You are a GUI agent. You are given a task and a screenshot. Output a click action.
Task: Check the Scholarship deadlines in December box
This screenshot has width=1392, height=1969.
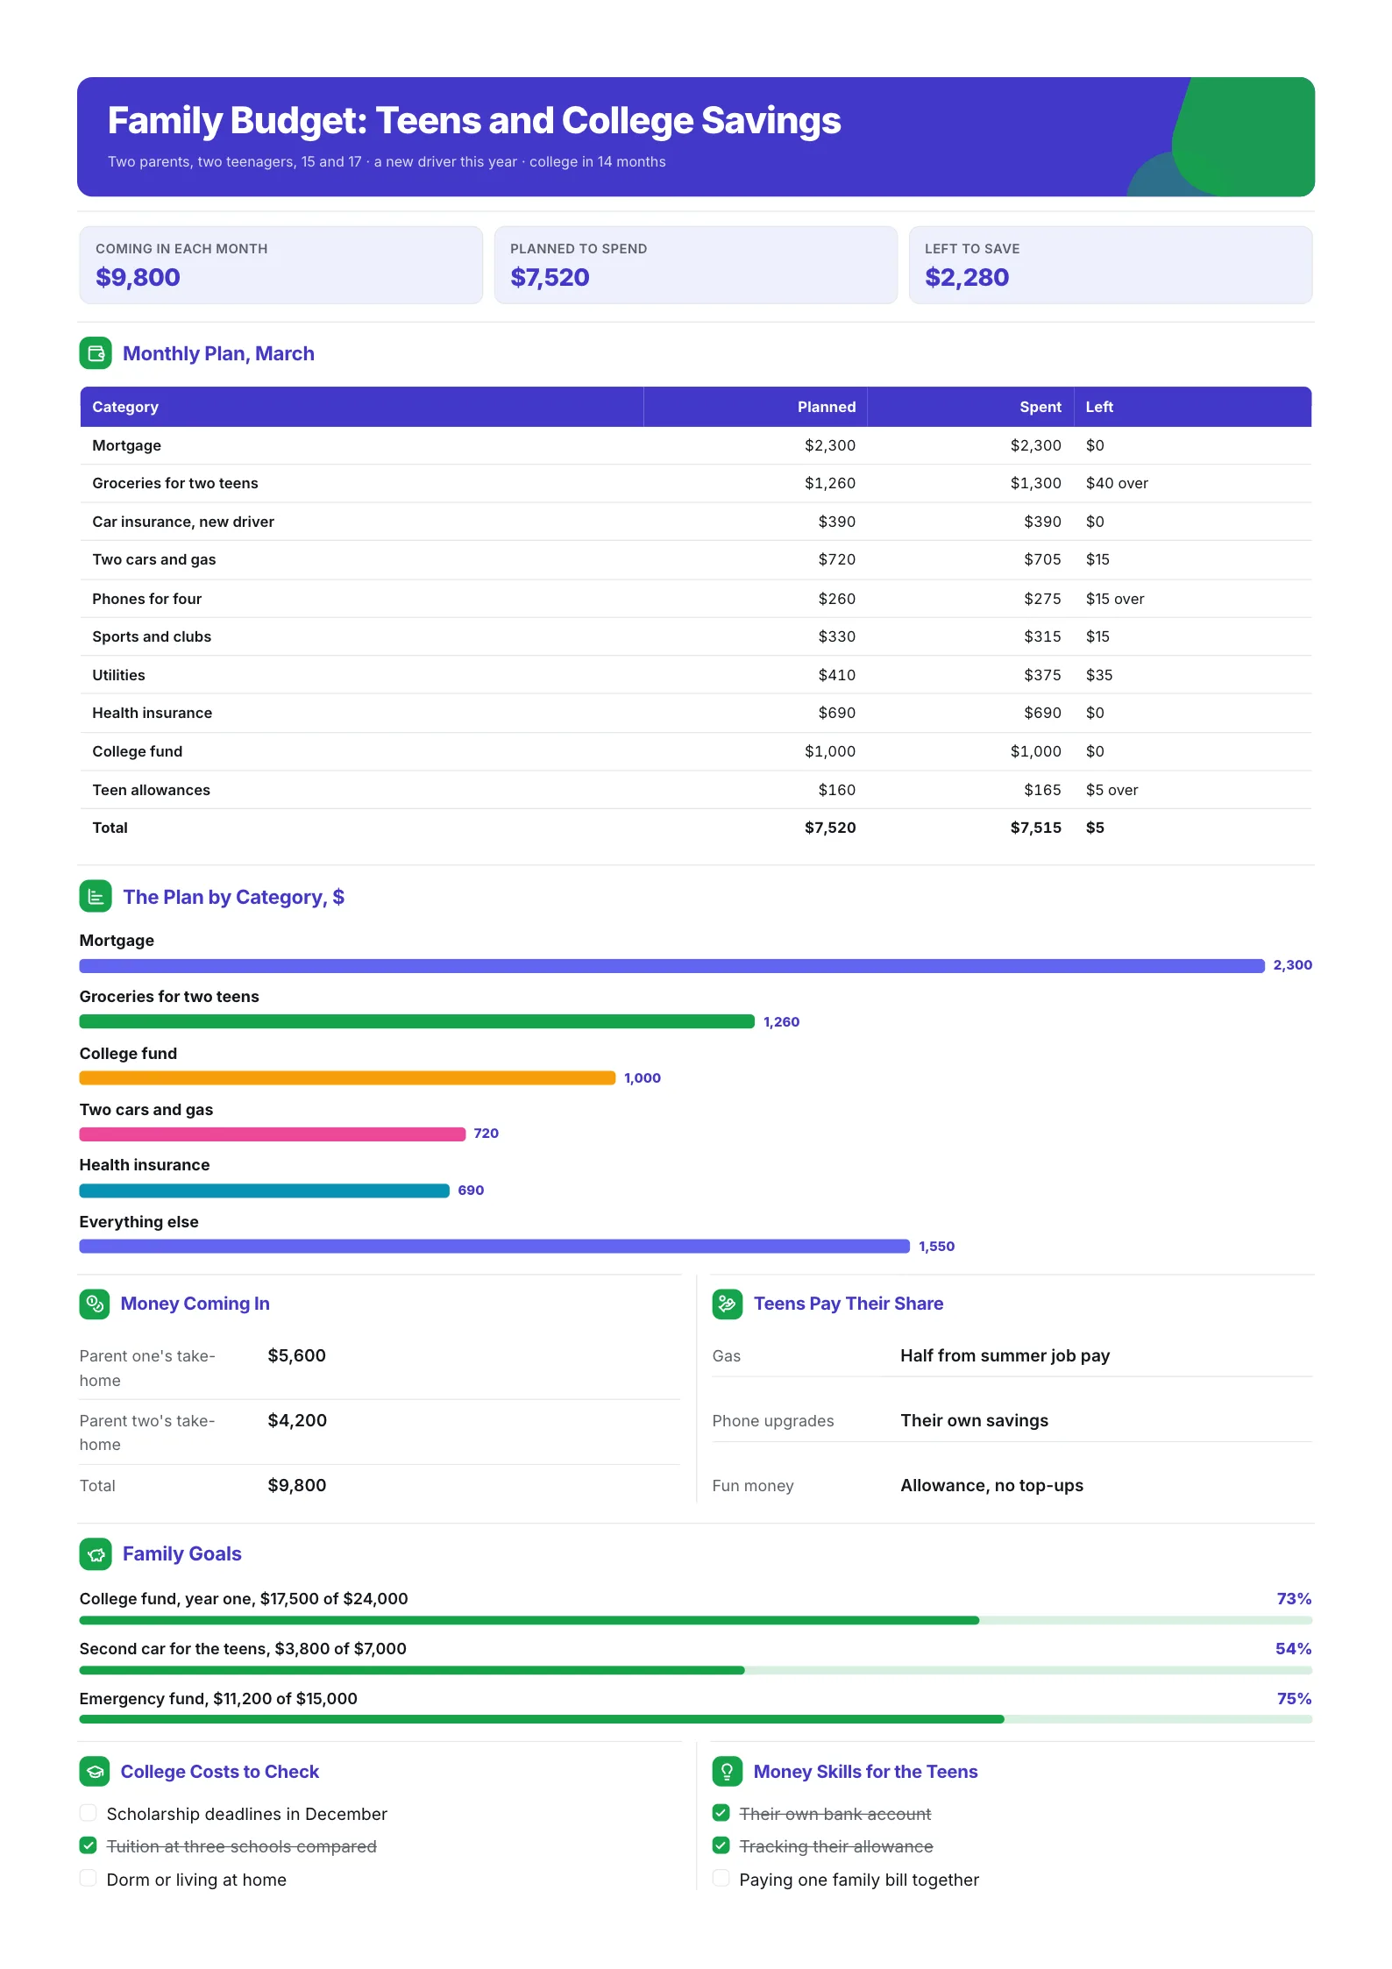tap(88, 1812)
